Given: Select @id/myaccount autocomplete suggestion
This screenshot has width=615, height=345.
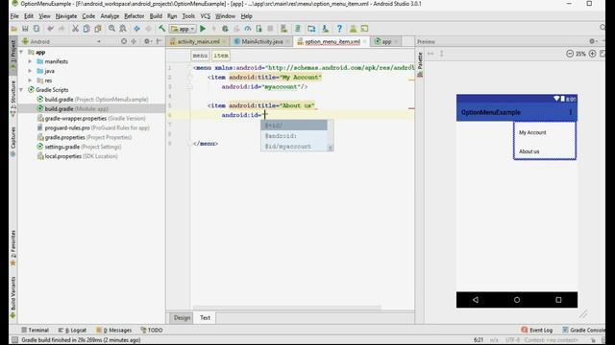Looking at the screenshot, I should (294, 147).
